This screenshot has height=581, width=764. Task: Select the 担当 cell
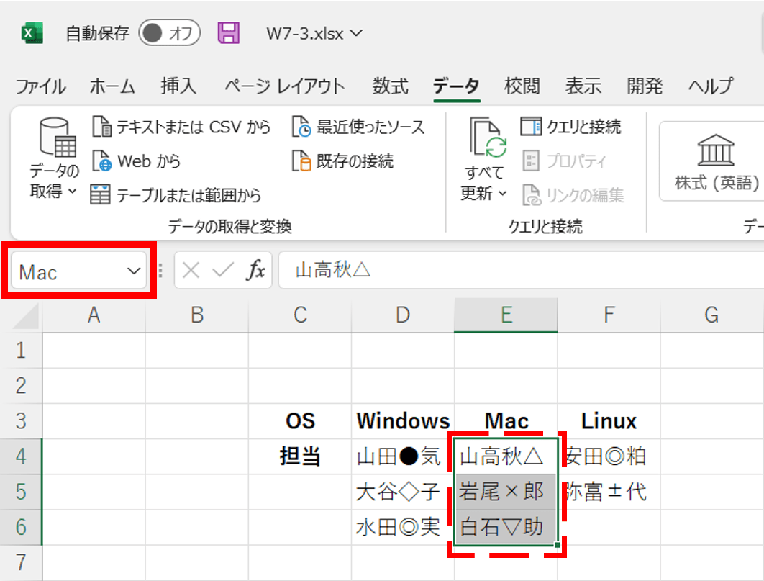(x=300, y=456)
